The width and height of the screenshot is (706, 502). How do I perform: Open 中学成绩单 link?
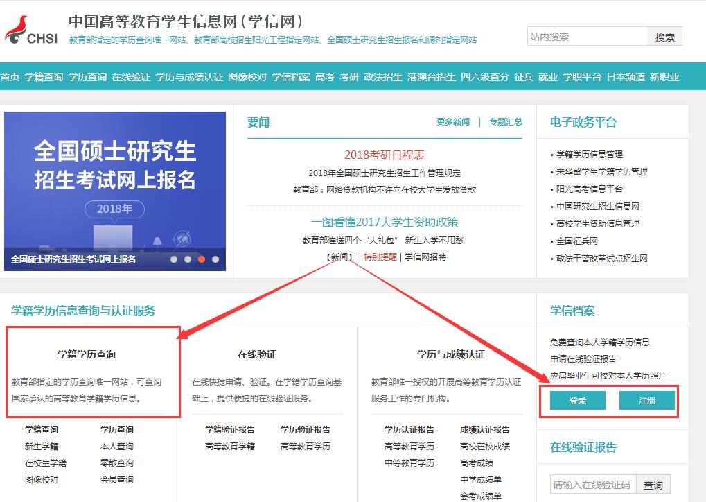pyautogui.click(x=481, y=480)
